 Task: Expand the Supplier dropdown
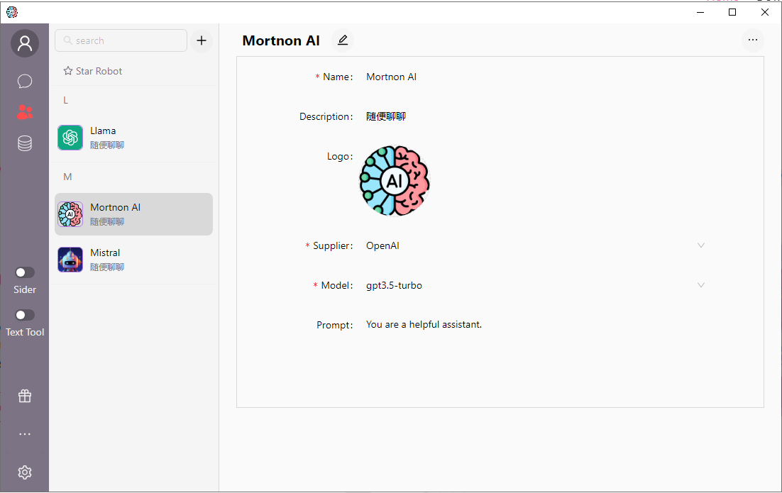700,245
